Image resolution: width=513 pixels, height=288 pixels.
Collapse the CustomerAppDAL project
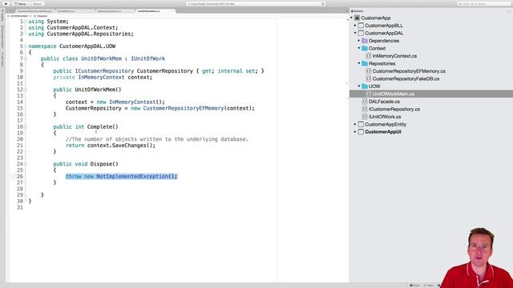355,33
